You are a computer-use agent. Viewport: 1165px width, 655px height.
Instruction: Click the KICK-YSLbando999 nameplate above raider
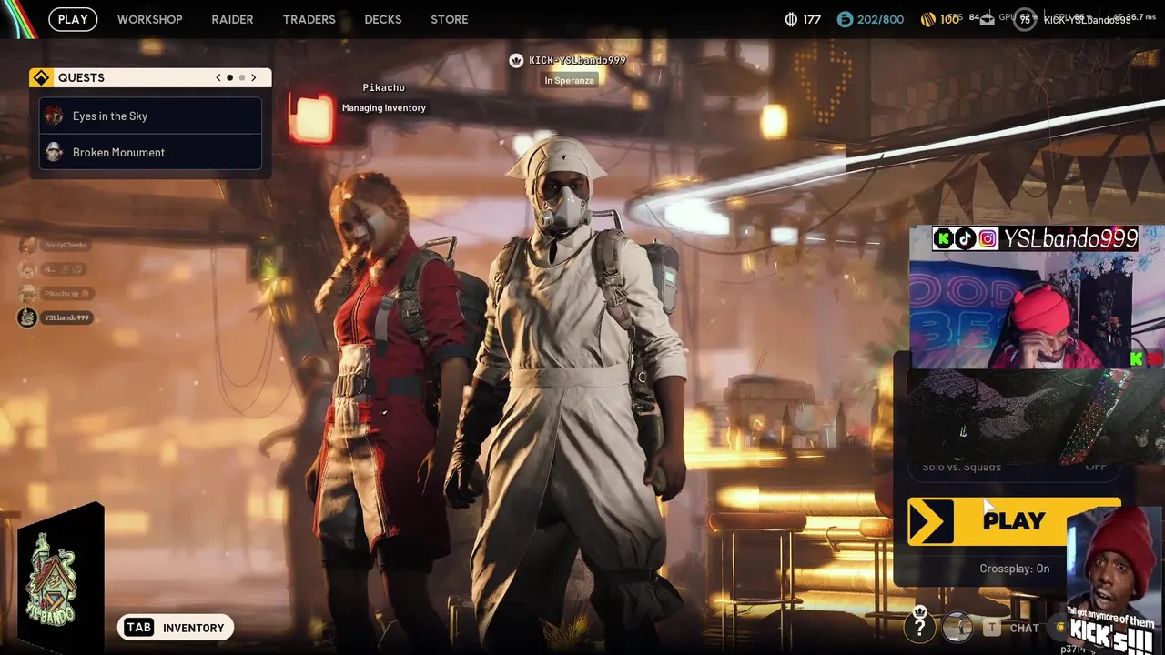577,60
